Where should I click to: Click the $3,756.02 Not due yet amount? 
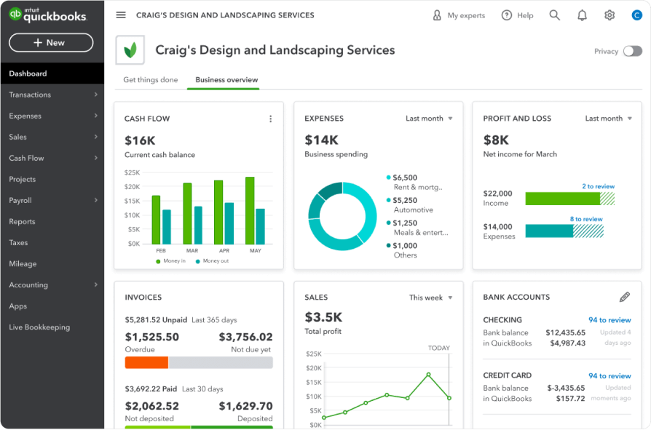(x=246, y=337)
